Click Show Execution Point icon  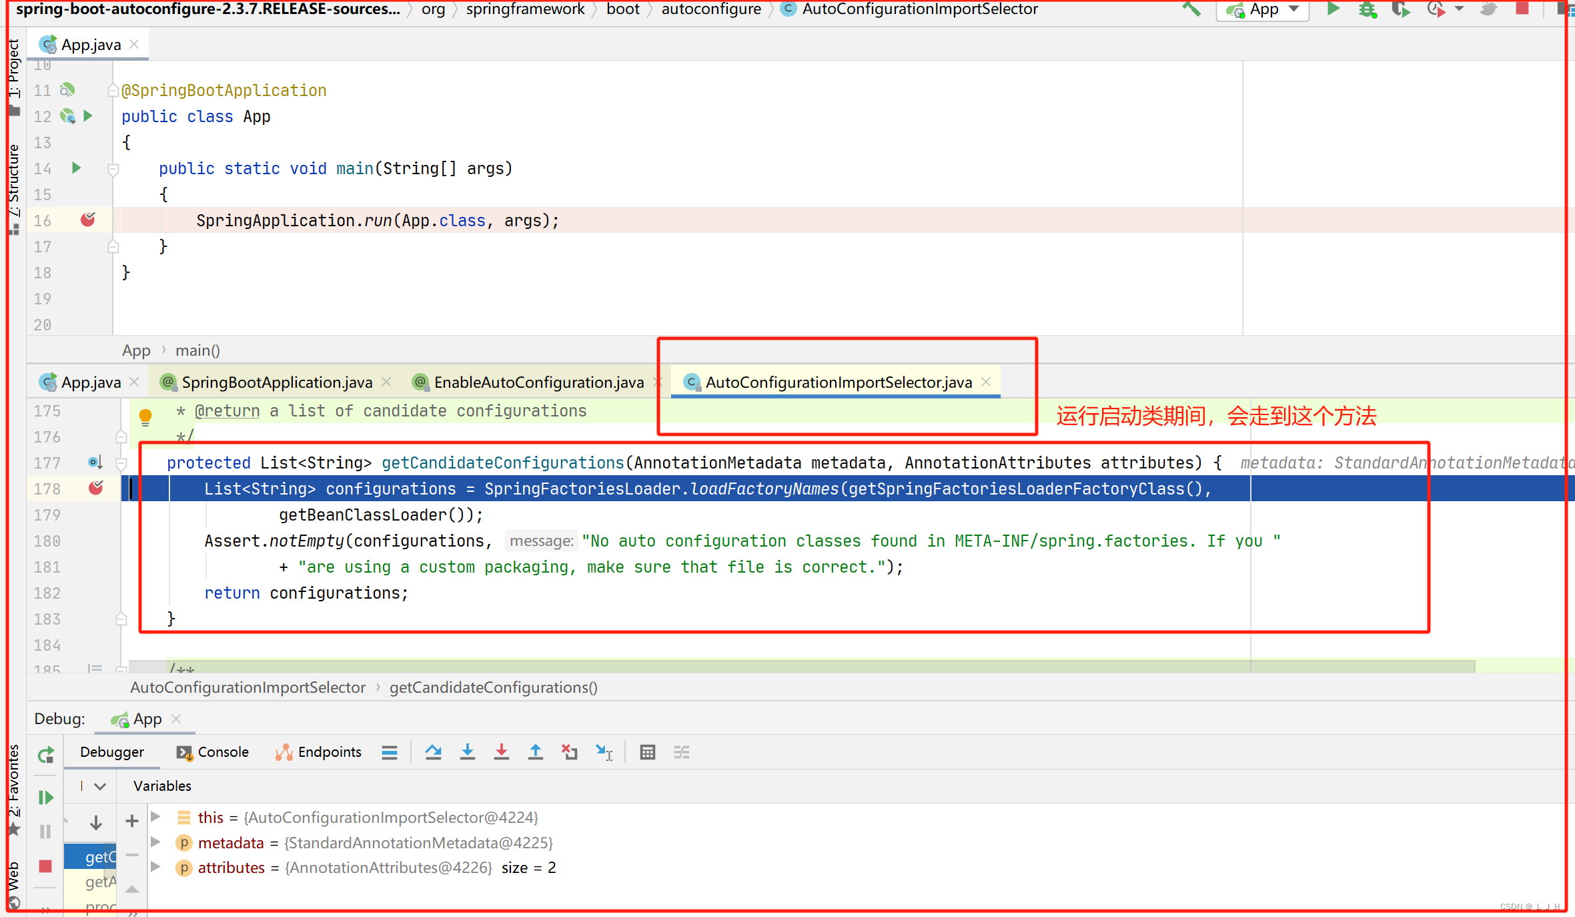pos(390,753)
